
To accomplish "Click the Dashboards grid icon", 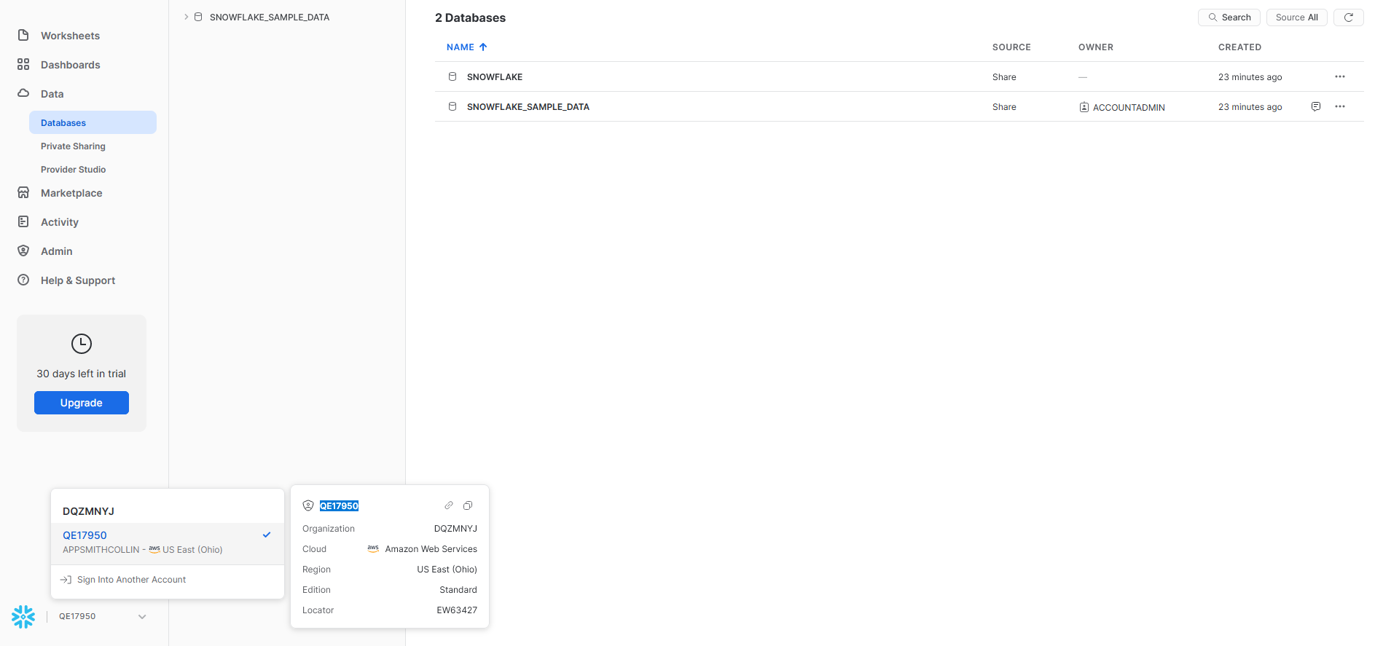I will [23, 64].
